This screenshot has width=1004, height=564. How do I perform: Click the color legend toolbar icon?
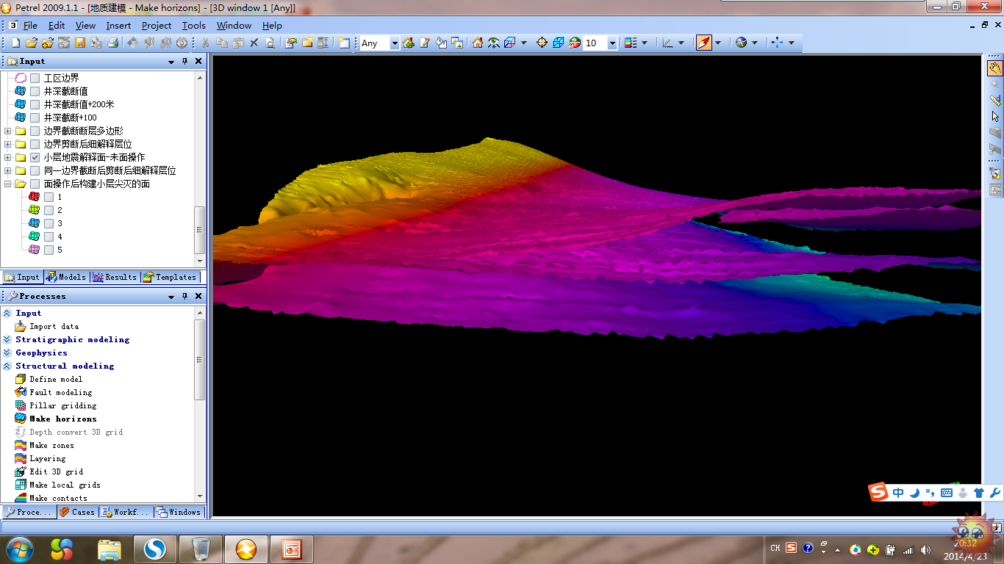(x=630, y=43)
